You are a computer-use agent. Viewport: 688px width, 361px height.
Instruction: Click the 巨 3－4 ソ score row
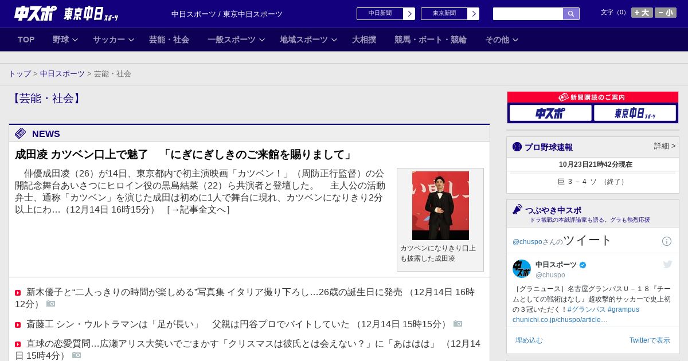tap(593, 182)
